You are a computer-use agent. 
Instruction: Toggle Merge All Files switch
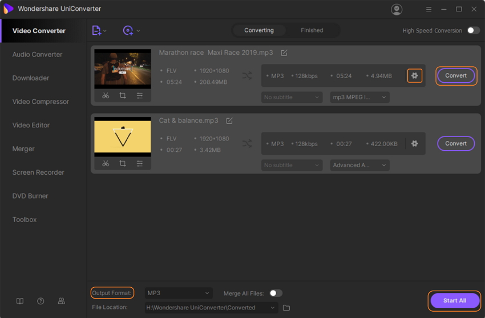[x=276, y=293]
